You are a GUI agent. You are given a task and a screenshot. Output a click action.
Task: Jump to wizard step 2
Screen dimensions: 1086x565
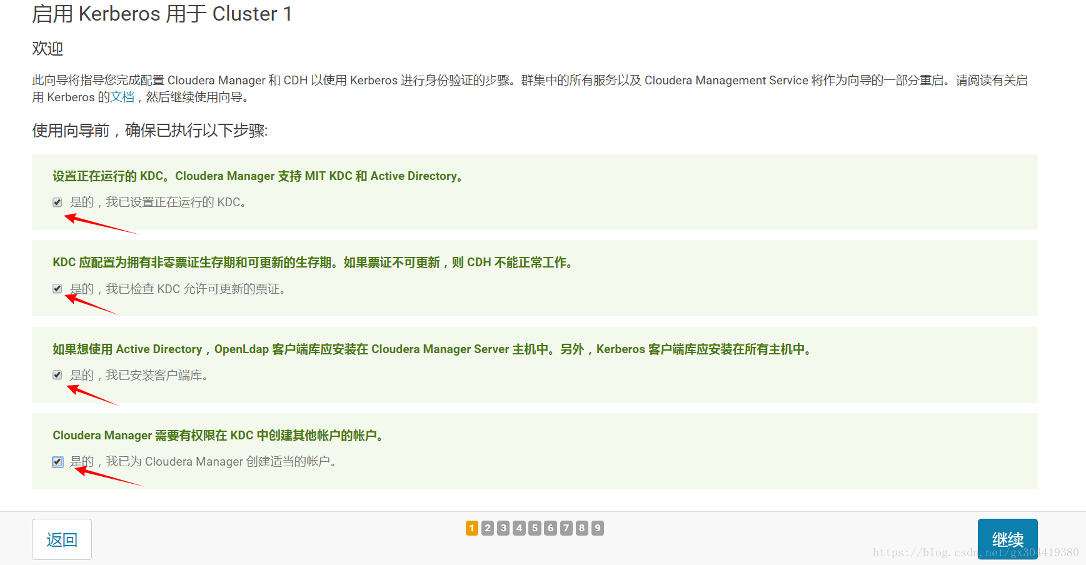[488, 528]
